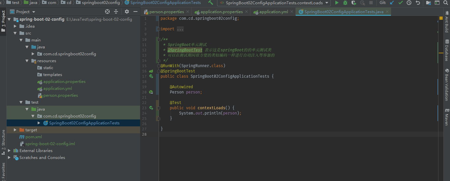
Task: Click the run test gutter icon beside the class declaration
Action: pos(151,76)
